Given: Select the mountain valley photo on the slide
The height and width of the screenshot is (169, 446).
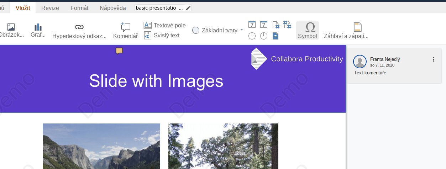Looking at the screenshot, I should pyautogui.click(x=101, y=146).
